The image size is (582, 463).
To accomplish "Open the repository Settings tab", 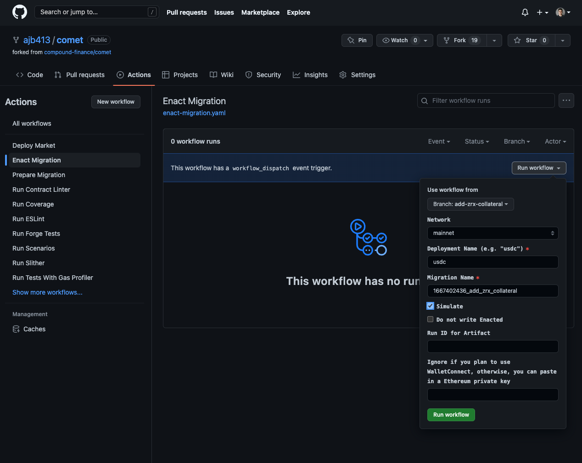I will [x=358, y=75].
